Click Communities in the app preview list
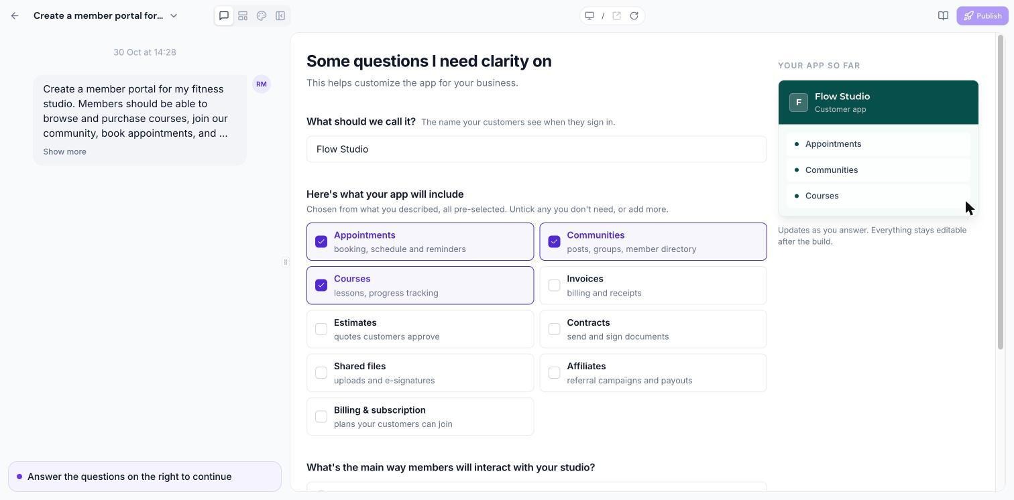Image resolution: width=1014 pixels, height=500 pixels. [x=879, y=170]
